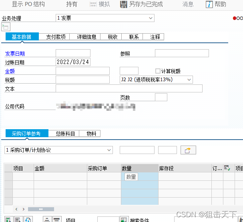Click the 搜索条件 input field

(x=206, y=220)
